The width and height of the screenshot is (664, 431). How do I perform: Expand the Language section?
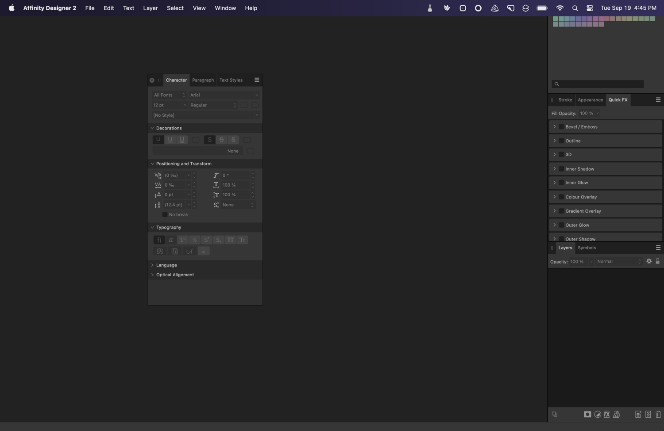pyautogui.click(x=152, y=265)
